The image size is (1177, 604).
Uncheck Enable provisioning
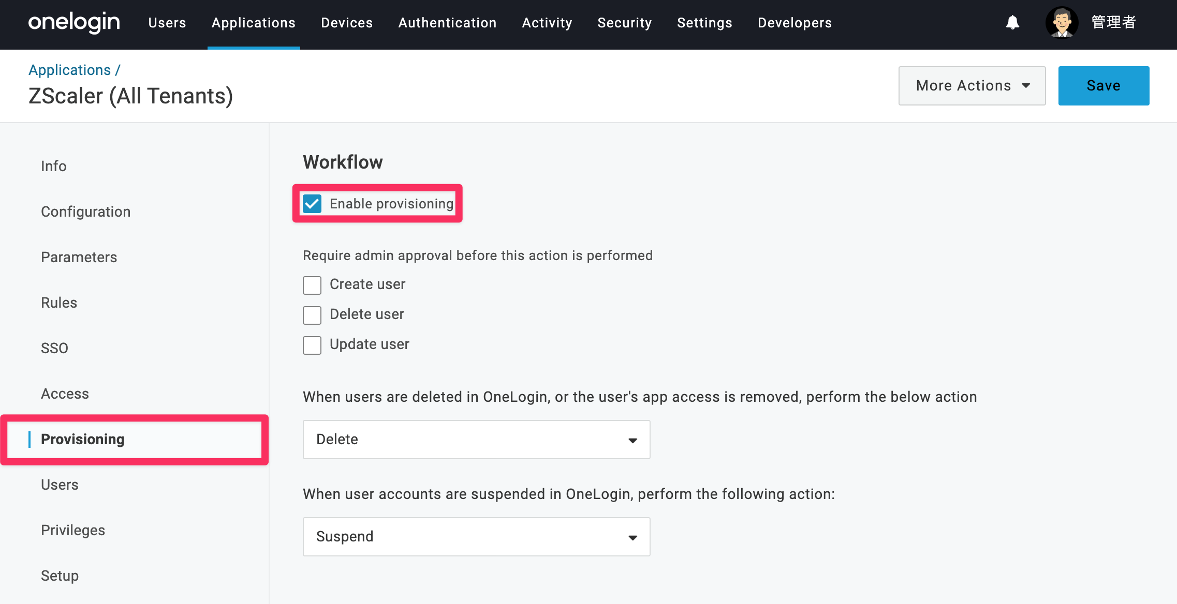pyautogui.click(x=312, y=204)
